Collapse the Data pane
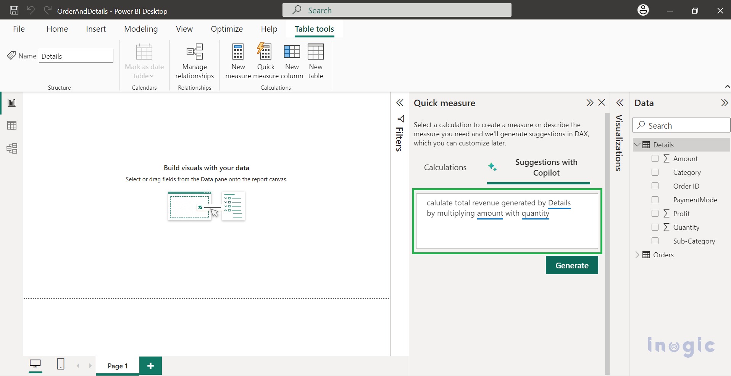This screenshot has width=731, height=376. pyautogui.click(x=725, y=103)
